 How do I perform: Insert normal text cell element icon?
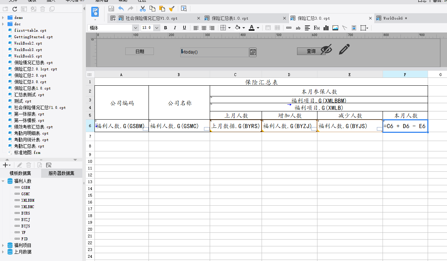coord(289,28)
